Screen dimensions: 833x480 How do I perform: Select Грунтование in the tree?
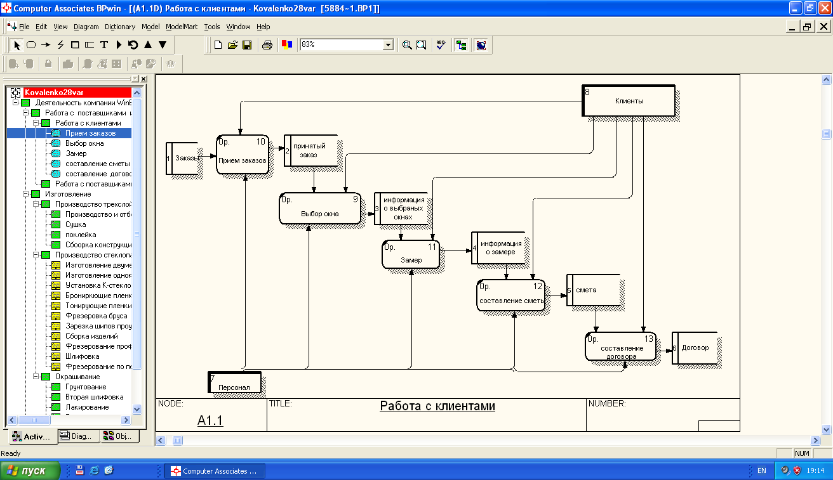click(x=86, y=387)
